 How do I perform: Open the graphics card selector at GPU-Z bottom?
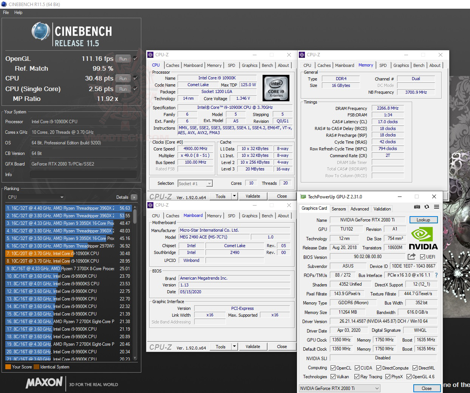339,388
